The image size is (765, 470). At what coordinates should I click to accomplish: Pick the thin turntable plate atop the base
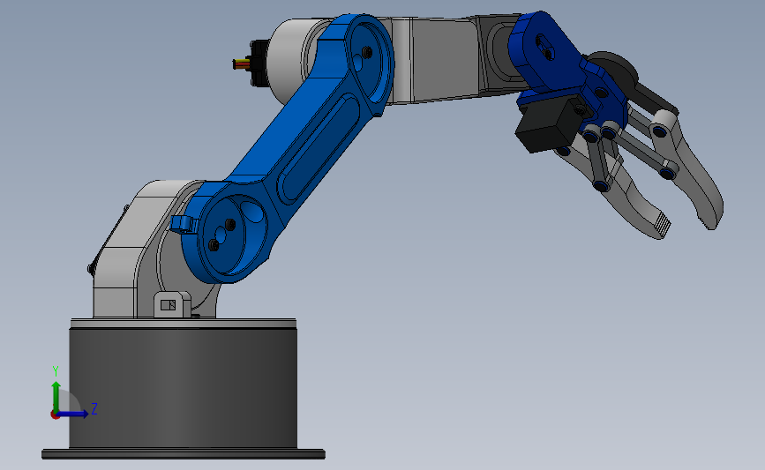184,324
